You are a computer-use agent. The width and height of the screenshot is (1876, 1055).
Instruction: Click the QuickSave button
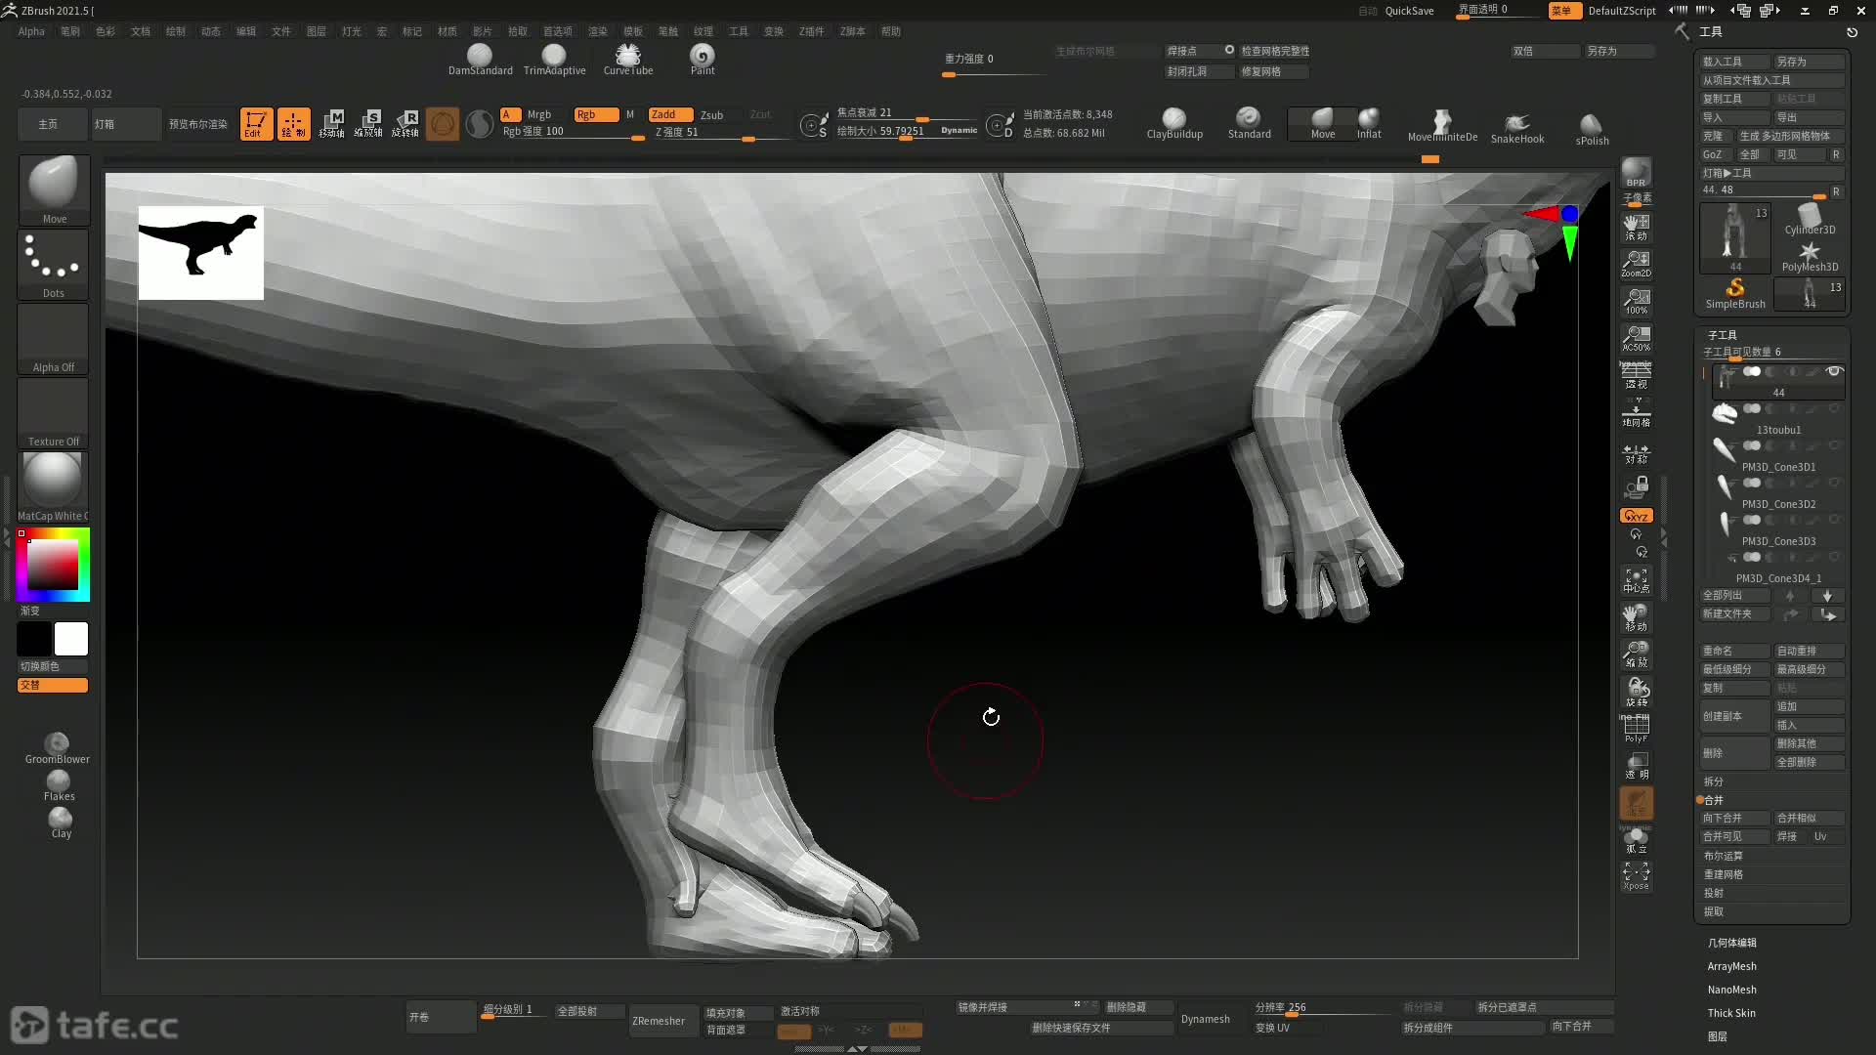tap(1409, 11)
